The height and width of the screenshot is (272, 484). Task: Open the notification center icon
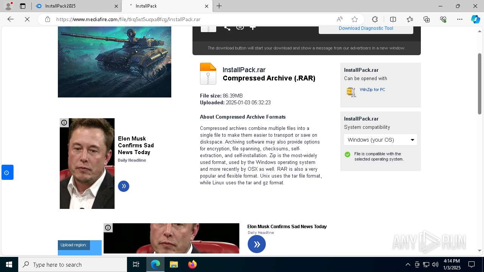[472, 264]
